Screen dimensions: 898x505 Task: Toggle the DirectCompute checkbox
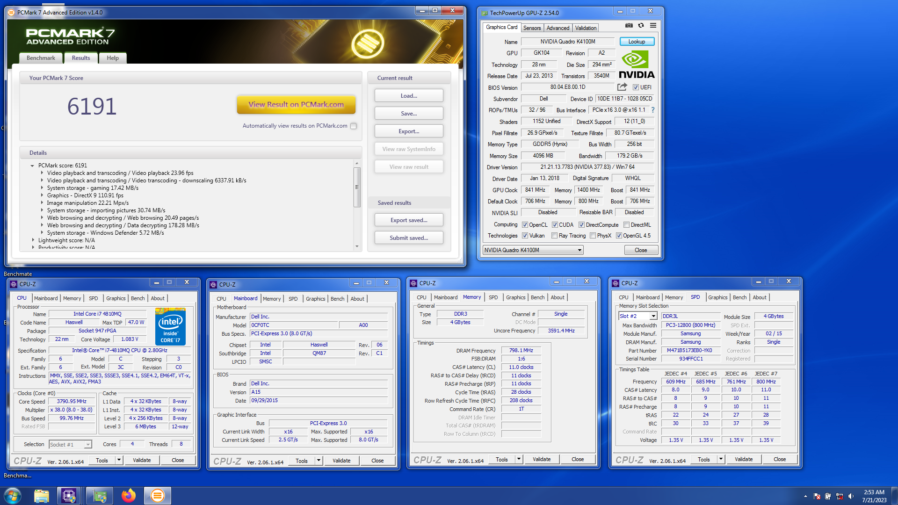point(581,225)
